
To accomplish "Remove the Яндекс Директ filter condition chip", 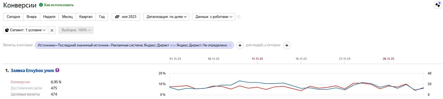I will click(x=230, y=45).
